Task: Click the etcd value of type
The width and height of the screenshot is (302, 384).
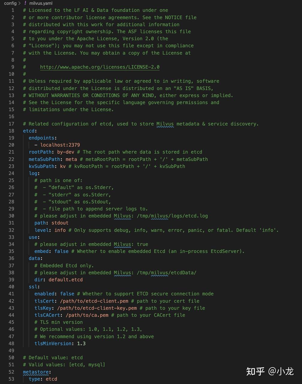Action: (51, 379)
